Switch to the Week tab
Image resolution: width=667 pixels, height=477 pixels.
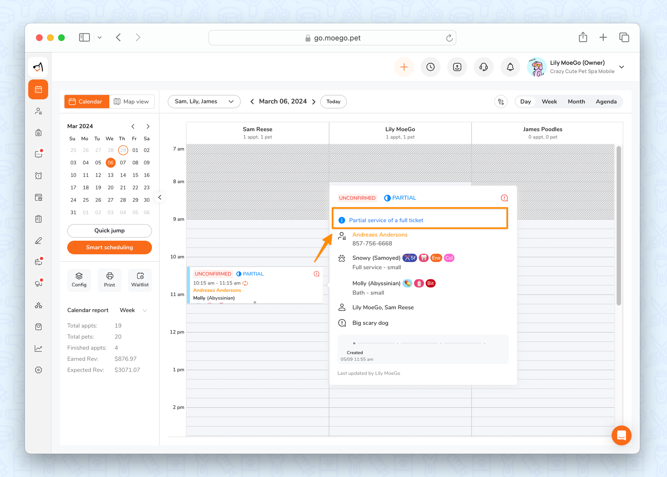549,102
